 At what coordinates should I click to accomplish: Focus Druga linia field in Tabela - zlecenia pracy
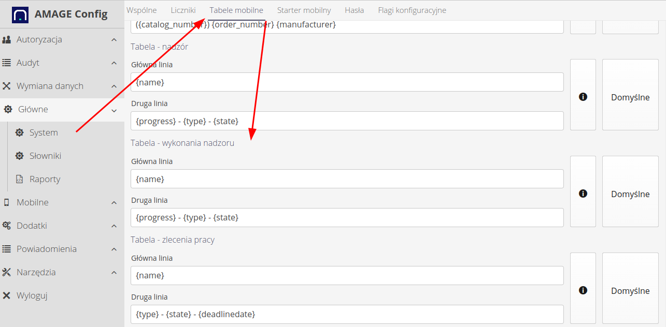click(x=347, y=314)
